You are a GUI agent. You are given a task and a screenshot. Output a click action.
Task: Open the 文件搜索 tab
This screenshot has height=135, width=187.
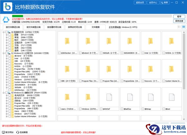point(96,27)
